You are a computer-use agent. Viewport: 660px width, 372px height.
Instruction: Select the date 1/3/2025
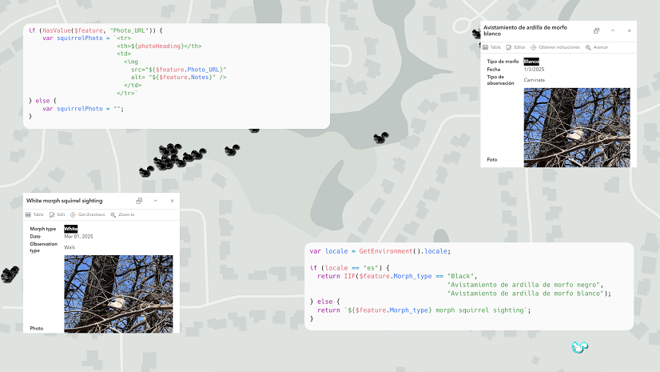point(534,70)
